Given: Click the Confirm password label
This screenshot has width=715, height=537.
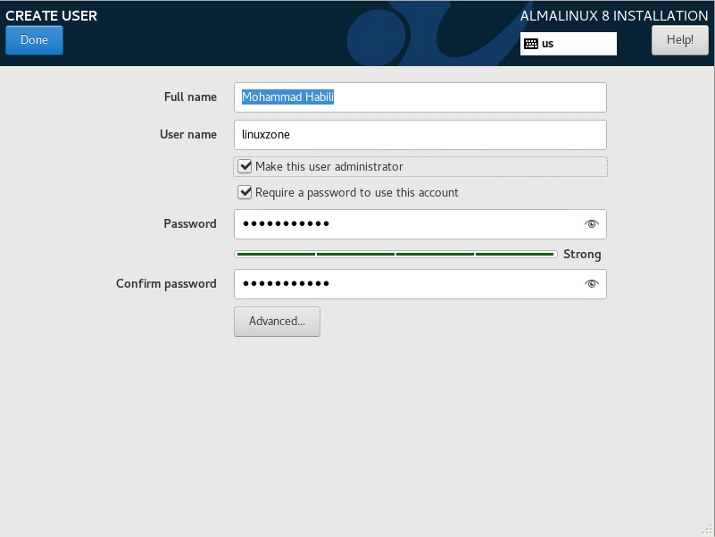Looking at the screenshot, I should [x=166, y=283].
